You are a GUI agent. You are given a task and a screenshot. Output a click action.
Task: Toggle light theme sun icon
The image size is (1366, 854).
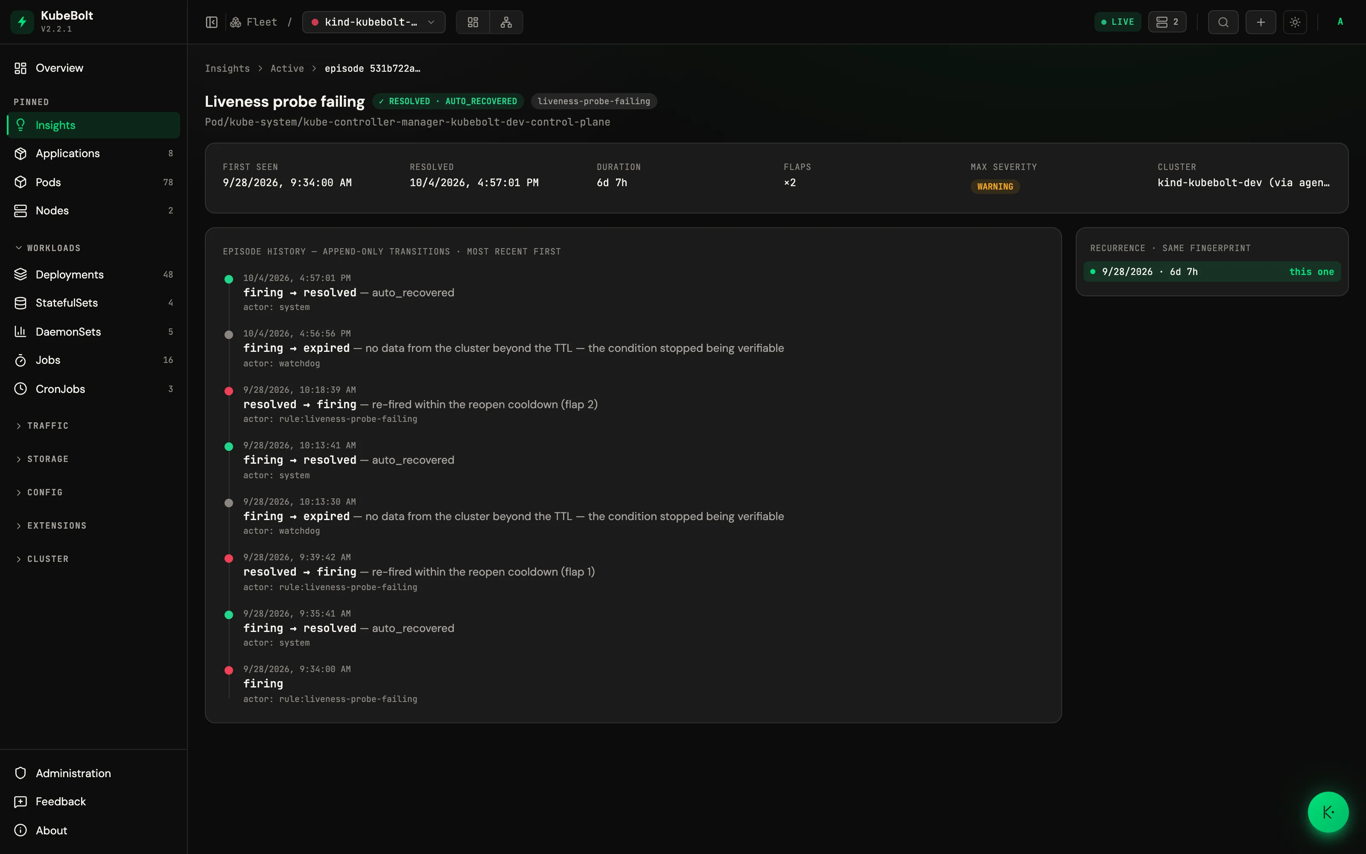tap(1296, 22)
